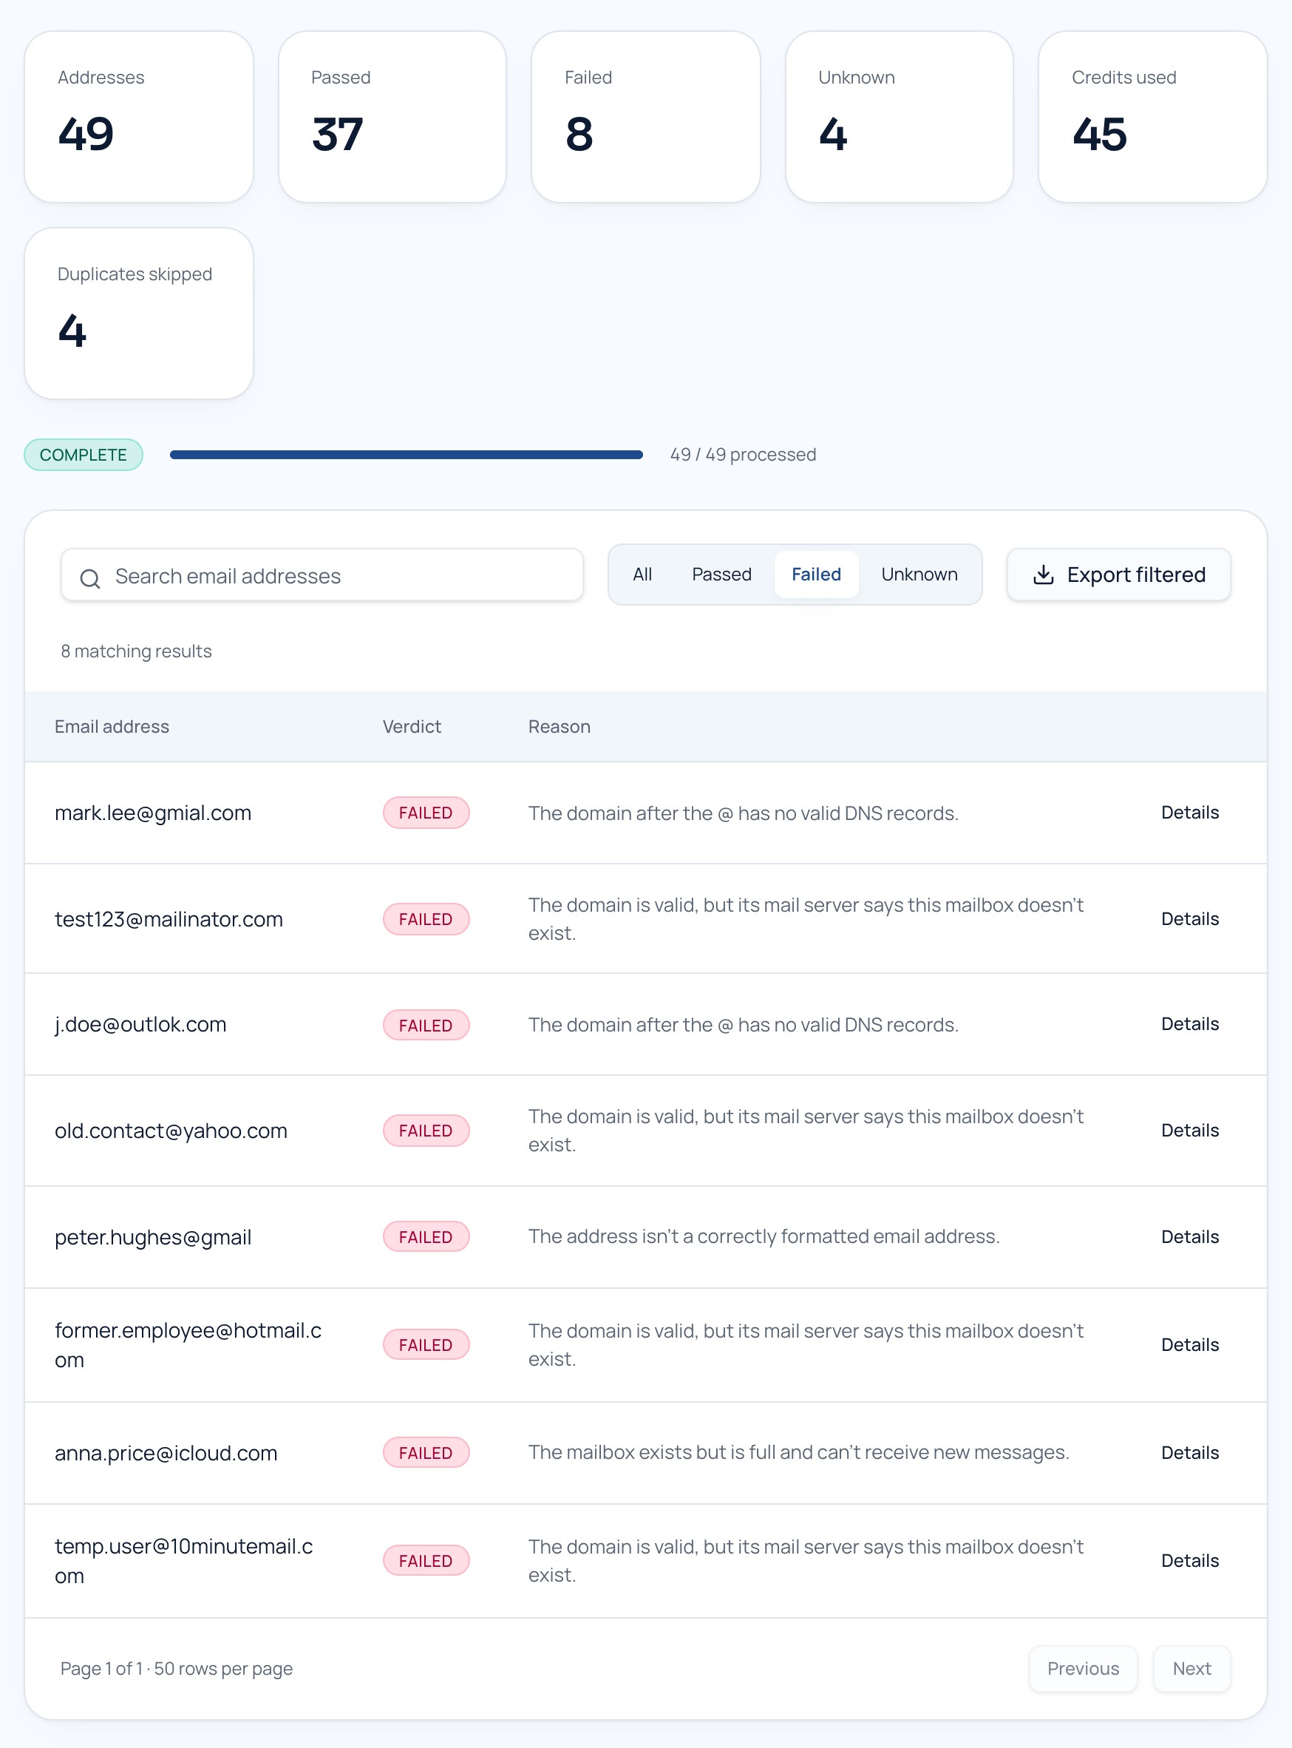
Task: Click the Email address column header
Action: click(112, 727)
